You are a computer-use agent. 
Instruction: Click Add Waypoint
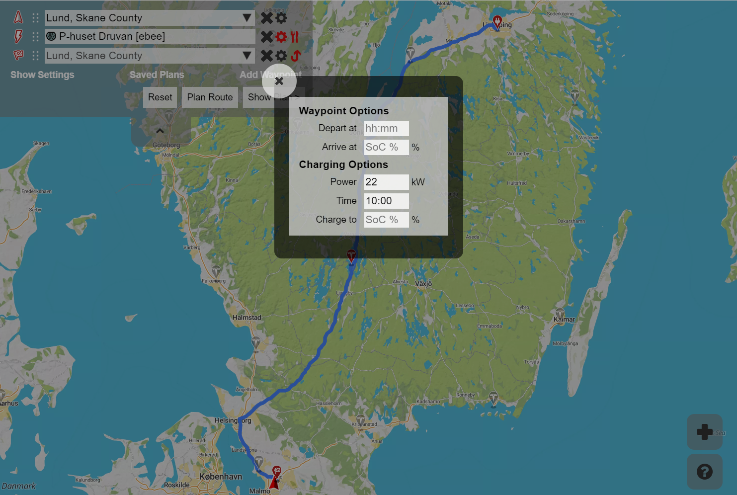(x=270, y=75)
